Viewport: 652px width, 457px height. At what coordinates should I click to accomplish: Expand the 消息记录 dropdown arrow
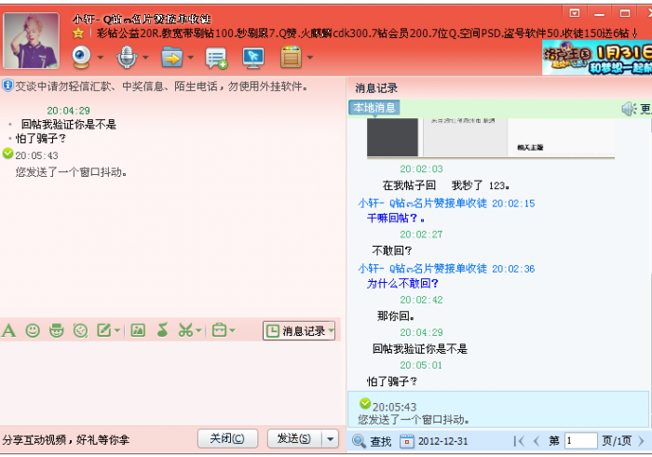point(332,331)
